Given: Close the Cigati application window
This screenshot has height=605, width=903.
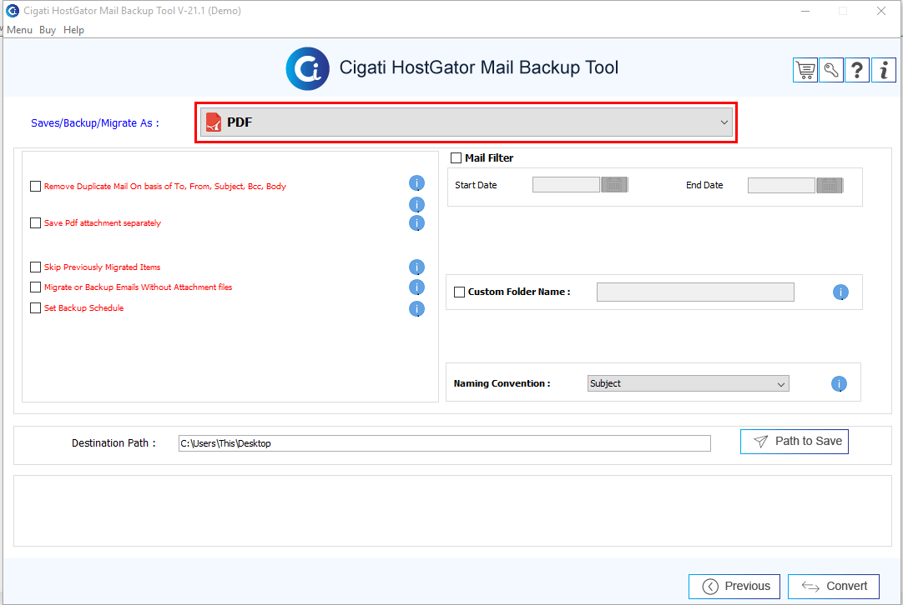Looking at the screenshot, I should 881,11.
